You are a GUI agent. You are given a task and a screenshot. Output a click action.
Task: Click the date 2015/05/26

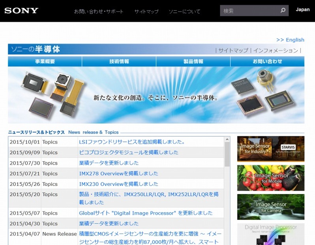[25, 184]
